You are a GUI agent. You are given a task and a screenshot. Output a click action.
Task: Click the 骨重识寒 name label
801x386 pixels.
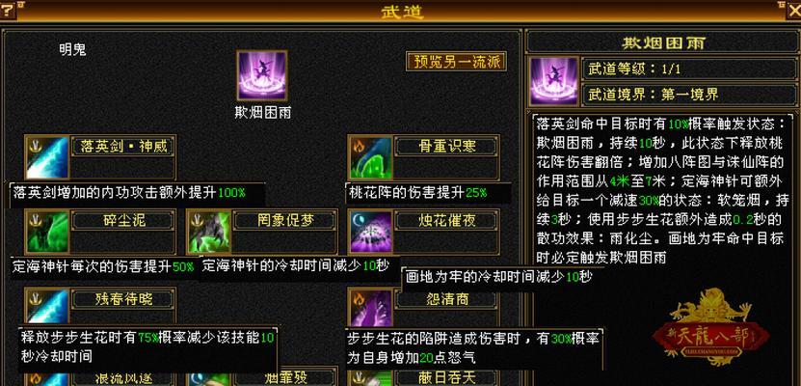[x=446, y=147]
